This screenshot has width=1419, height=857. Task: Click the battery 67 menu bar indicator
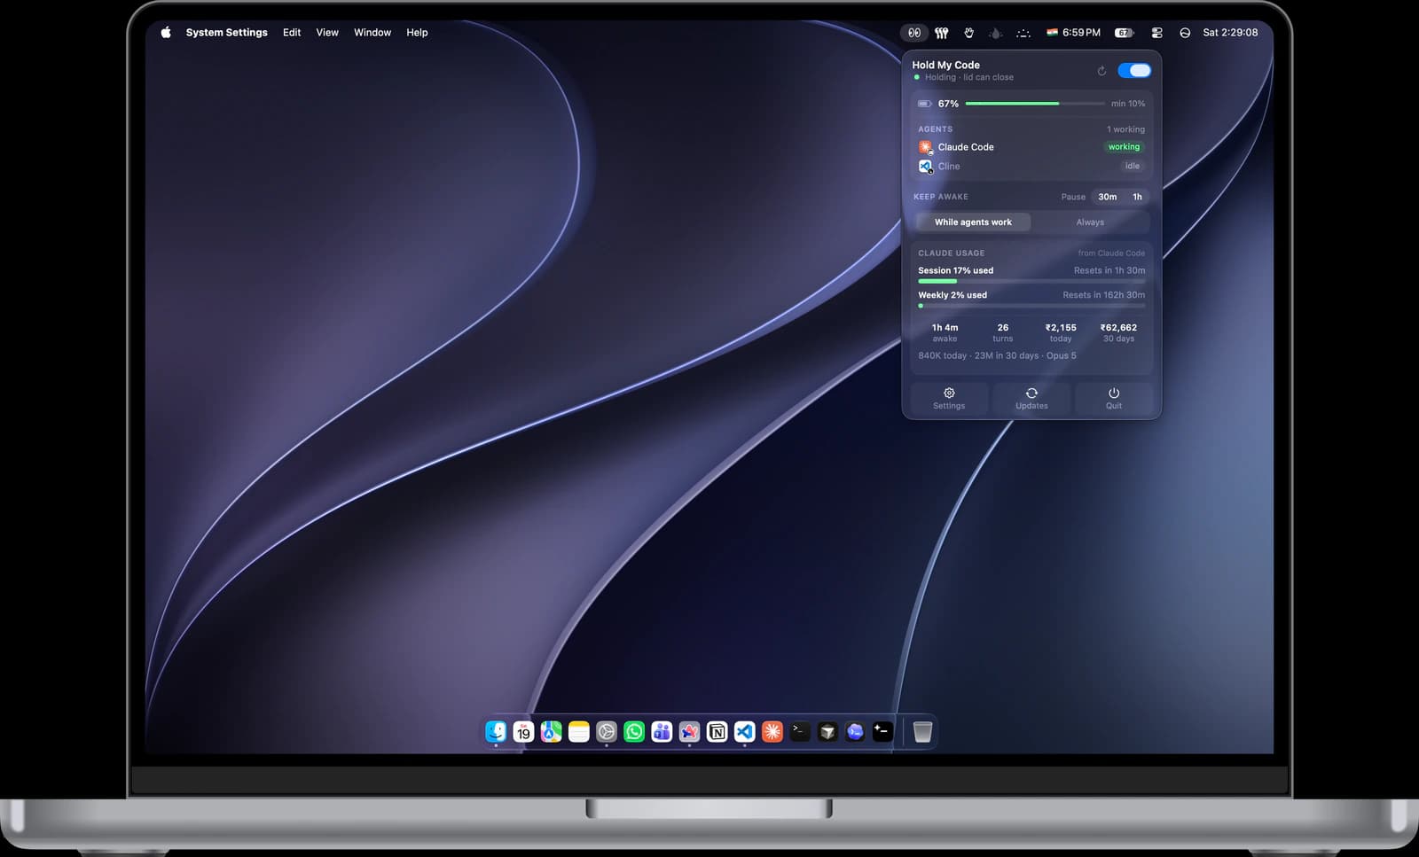coord(1124,33)
